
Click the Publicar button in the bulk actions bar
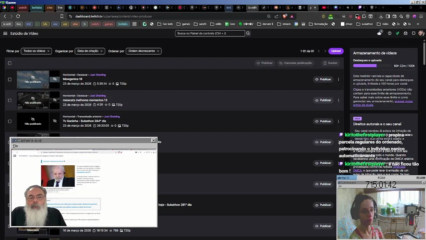coord(265,63)
